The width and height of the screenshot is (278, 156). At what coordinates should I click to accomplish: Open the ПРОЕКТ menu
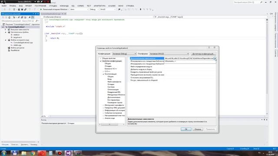[28, 6]
